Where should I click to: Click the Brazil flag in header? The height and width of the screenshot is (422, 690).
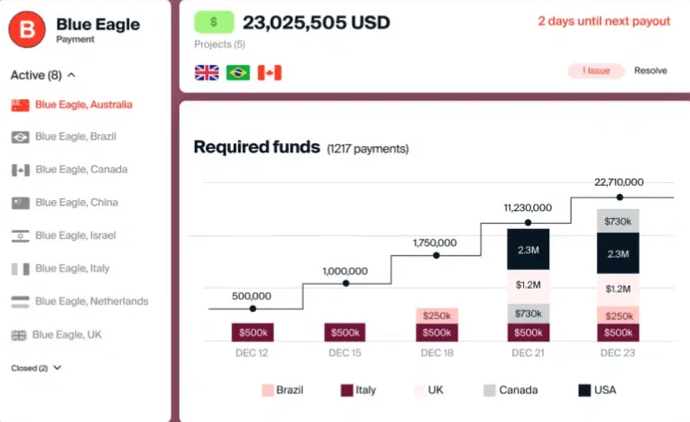pos(238,73)
